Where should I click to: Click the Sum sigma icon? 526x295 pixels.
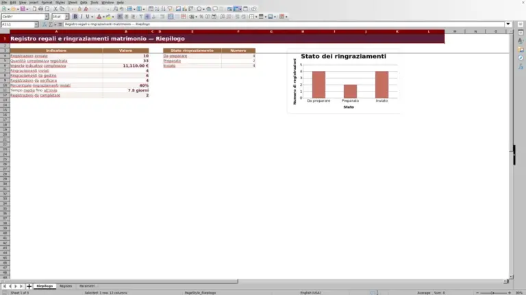(51, 25)
